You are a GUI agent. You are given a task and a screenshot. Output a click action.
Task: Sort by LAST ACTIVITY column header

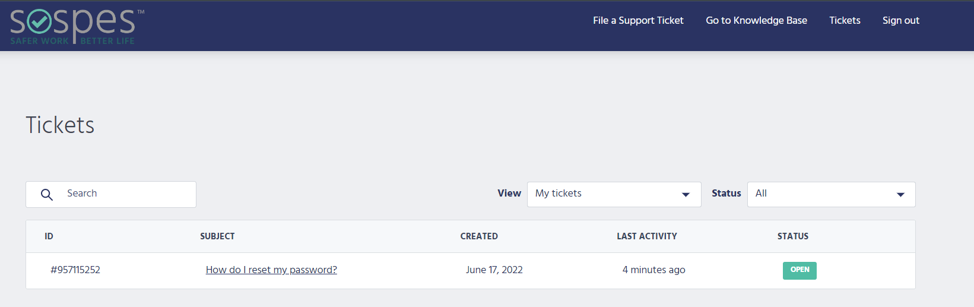pyautogui.click(x=647, y=236)
